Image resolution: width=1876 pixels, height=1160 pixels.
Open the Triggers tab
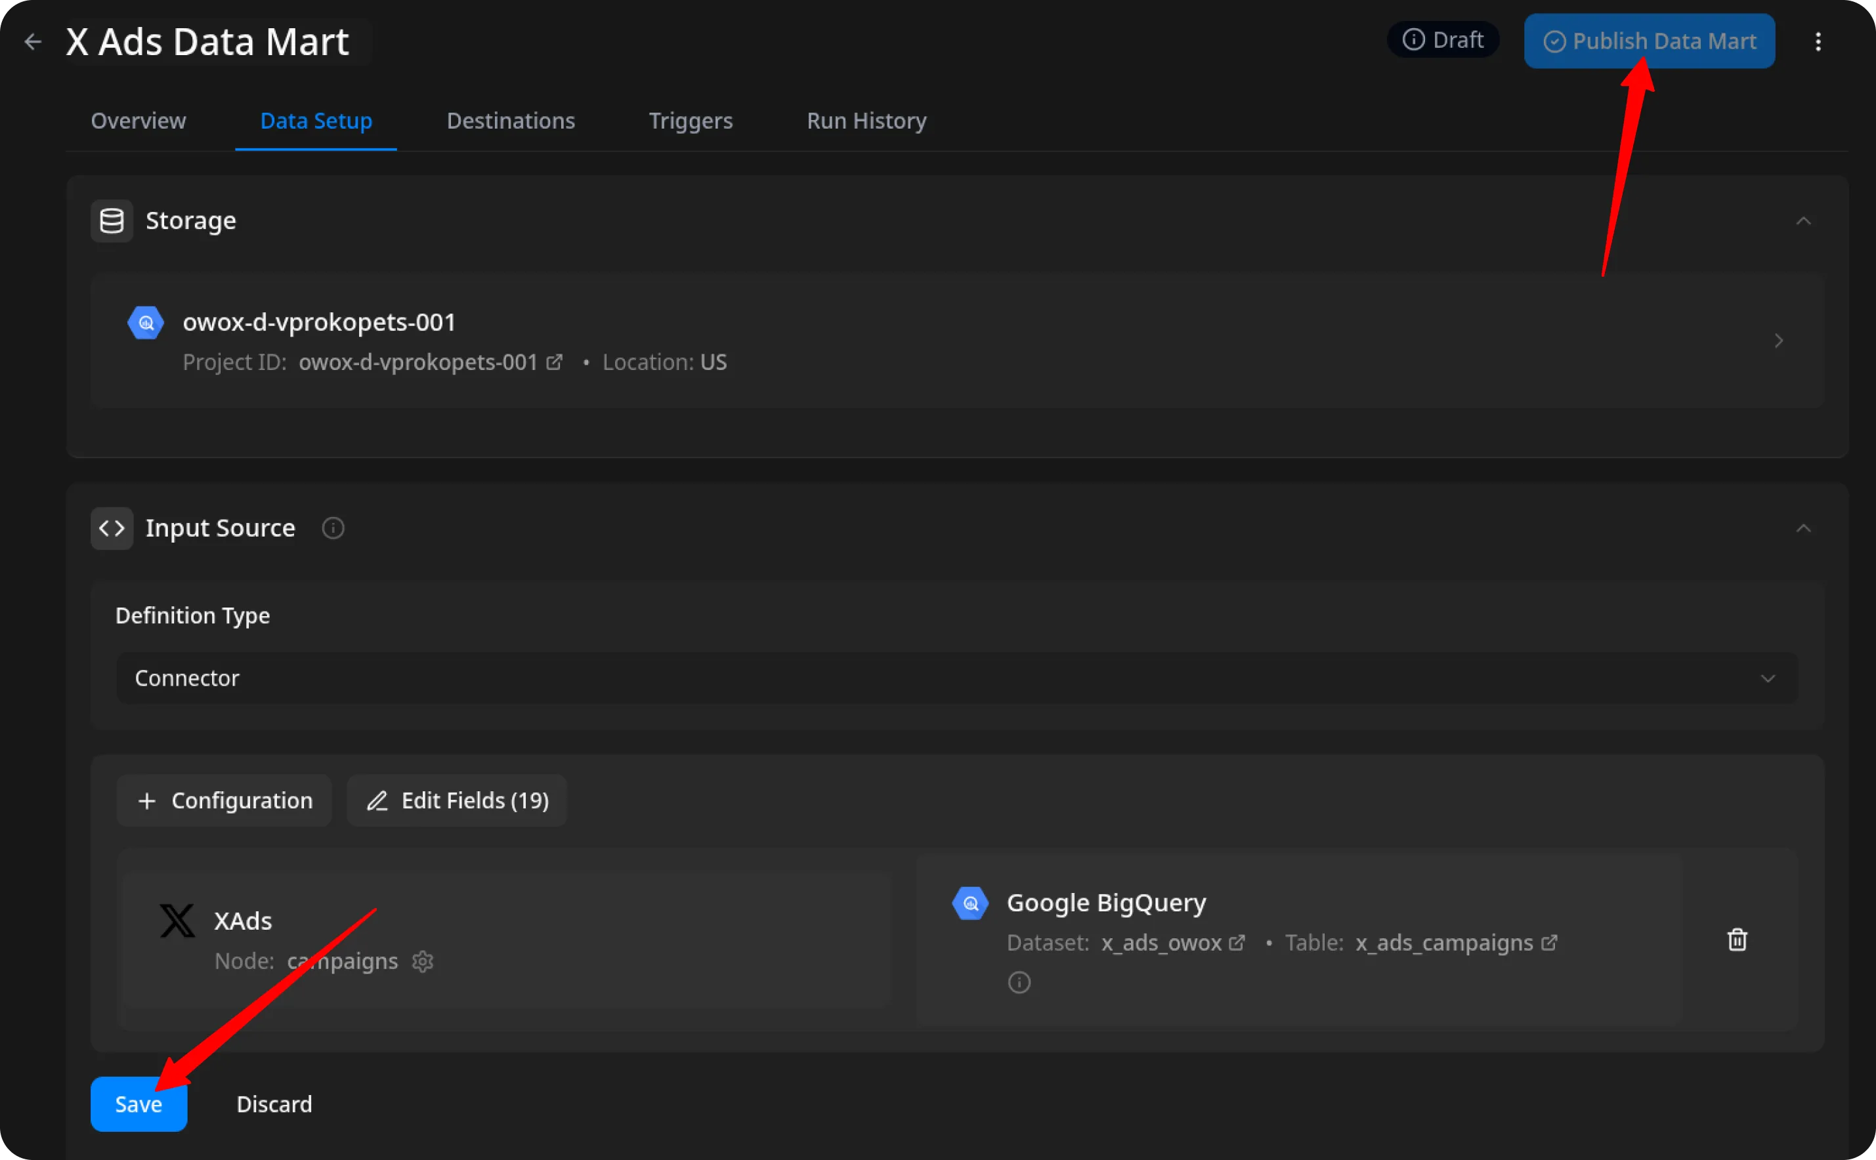pyautogui.click(x=690, y=121)
